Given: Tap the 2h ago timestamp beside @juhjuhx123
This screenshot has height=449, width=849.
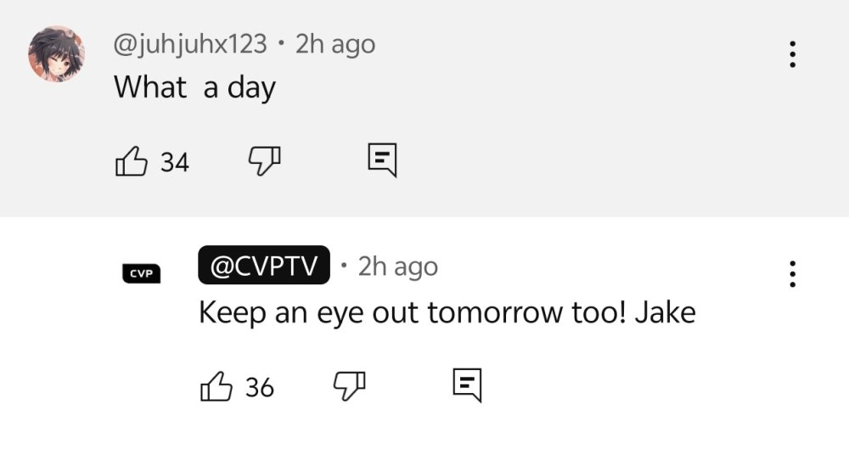Looking at the screenshot, I should pos(335,43).
